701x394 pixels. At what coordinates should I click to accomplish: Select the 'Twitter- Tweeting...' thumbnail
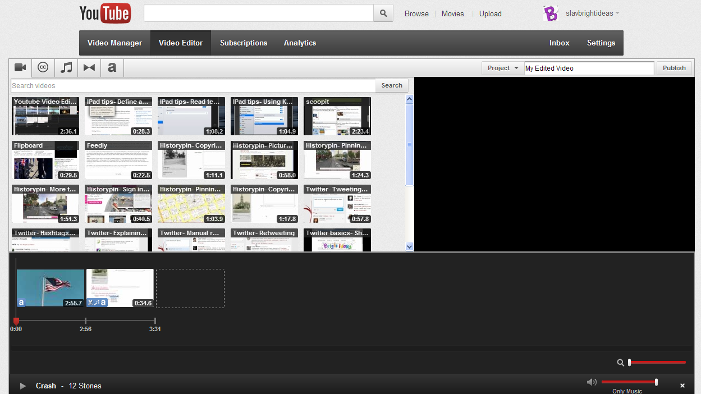tap(337, 204)
